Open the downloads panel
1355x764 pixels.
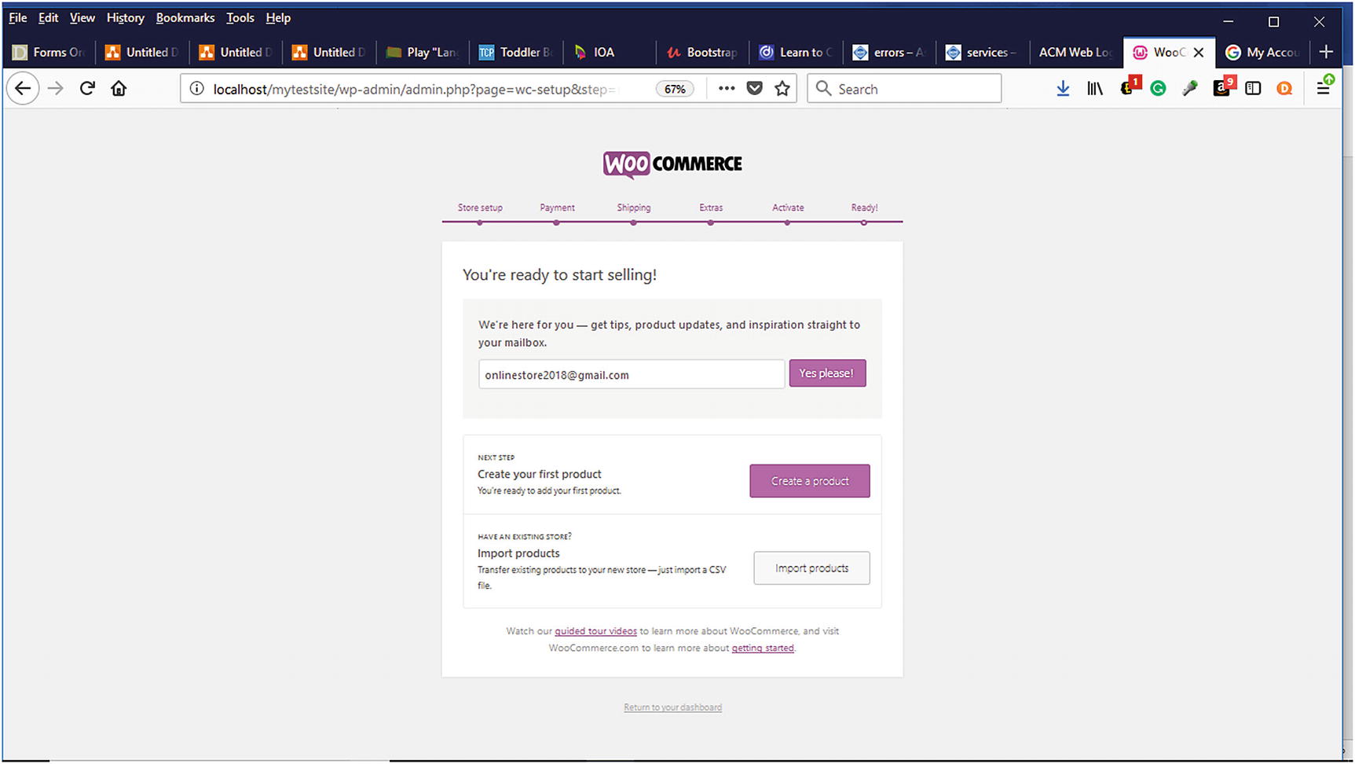coord(1063,89)
